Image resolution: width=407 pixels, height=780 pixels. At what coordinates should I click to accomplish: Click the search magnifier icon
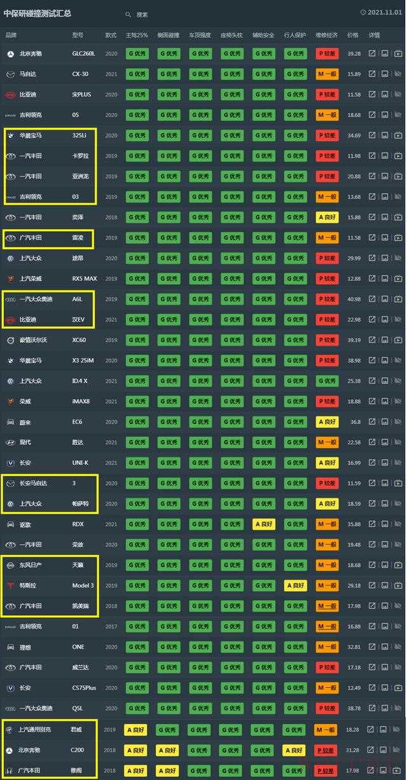click(x=128, y=15)
